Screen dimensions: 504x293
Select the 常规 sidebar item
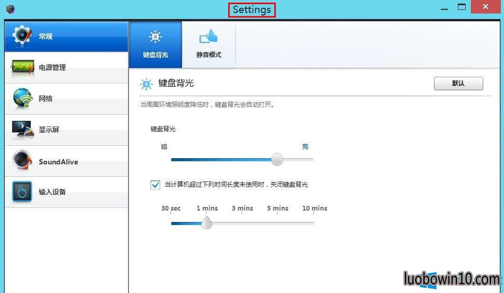(66, 36)
